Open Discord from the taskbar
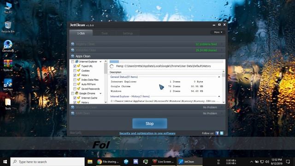295x166 pixels. 136,162
